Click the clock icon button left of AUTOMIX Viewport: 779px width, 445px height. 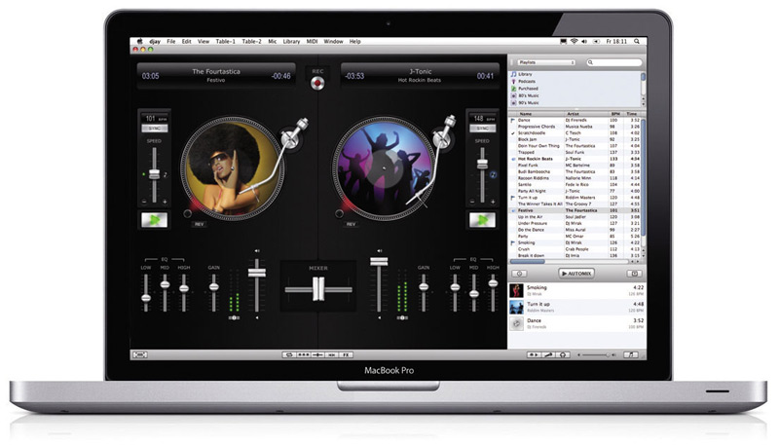(x=519, y=274)
